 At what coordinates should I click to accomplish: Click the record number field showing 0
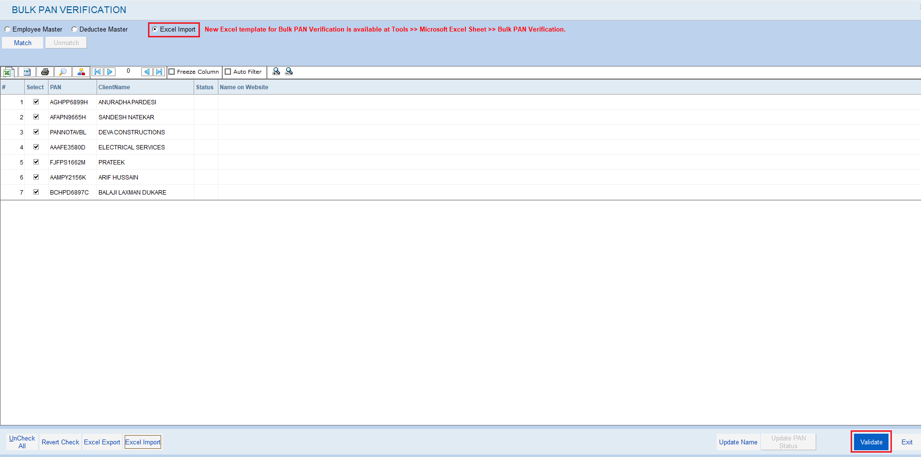tap(128, 71)
